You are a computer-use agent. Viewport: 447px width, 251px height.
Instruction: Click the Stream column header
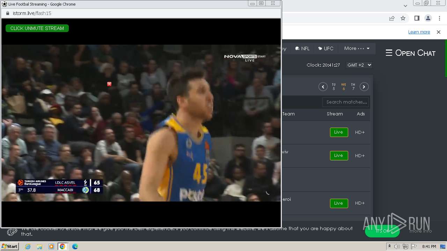pos(335,114)
